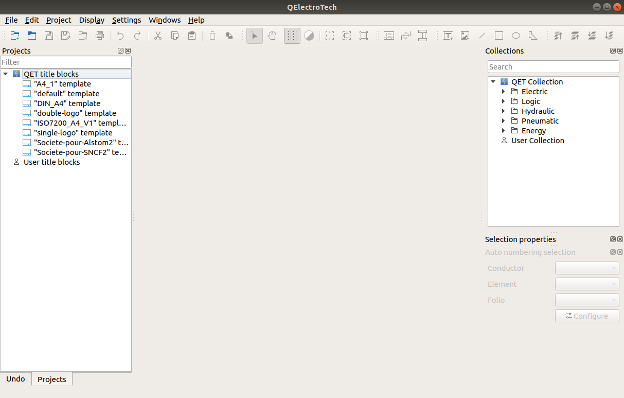Click the Close project icon
The height and width of the screenshot is (398, 624).
point(83,36)
